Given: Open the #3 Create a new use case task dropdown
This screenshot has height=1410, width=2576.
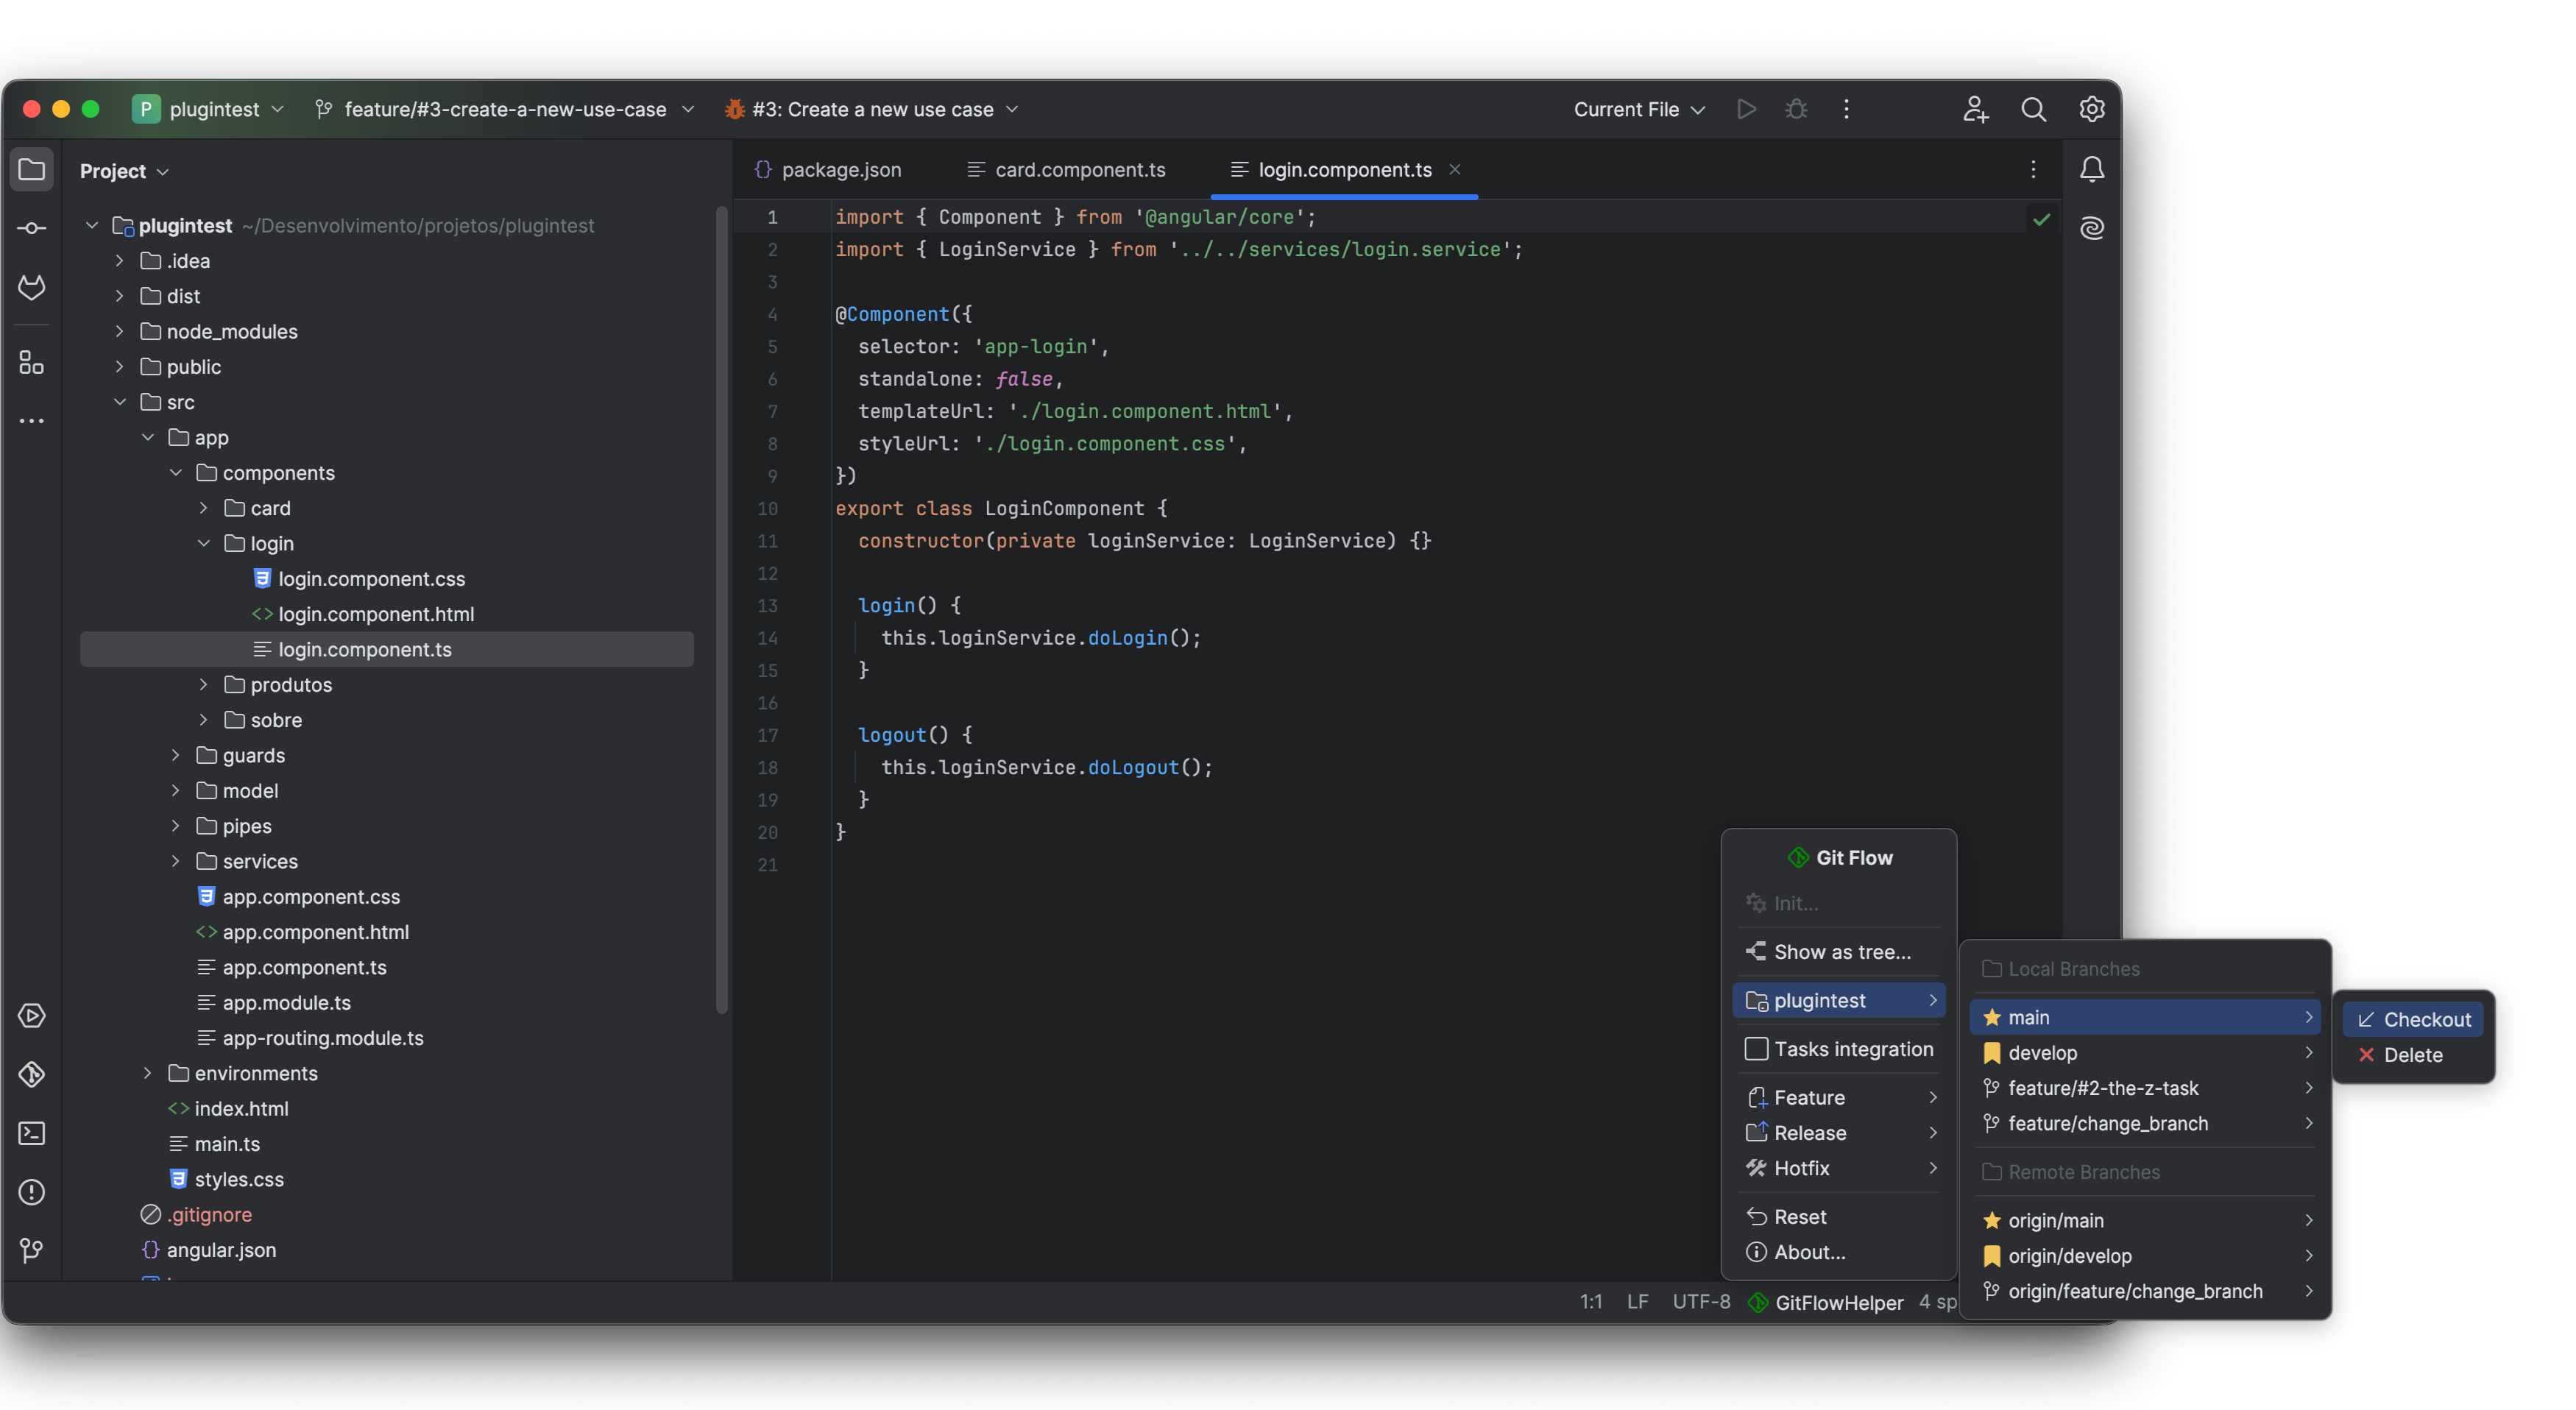Looking at the screenshot, I should tap(871, 109).
